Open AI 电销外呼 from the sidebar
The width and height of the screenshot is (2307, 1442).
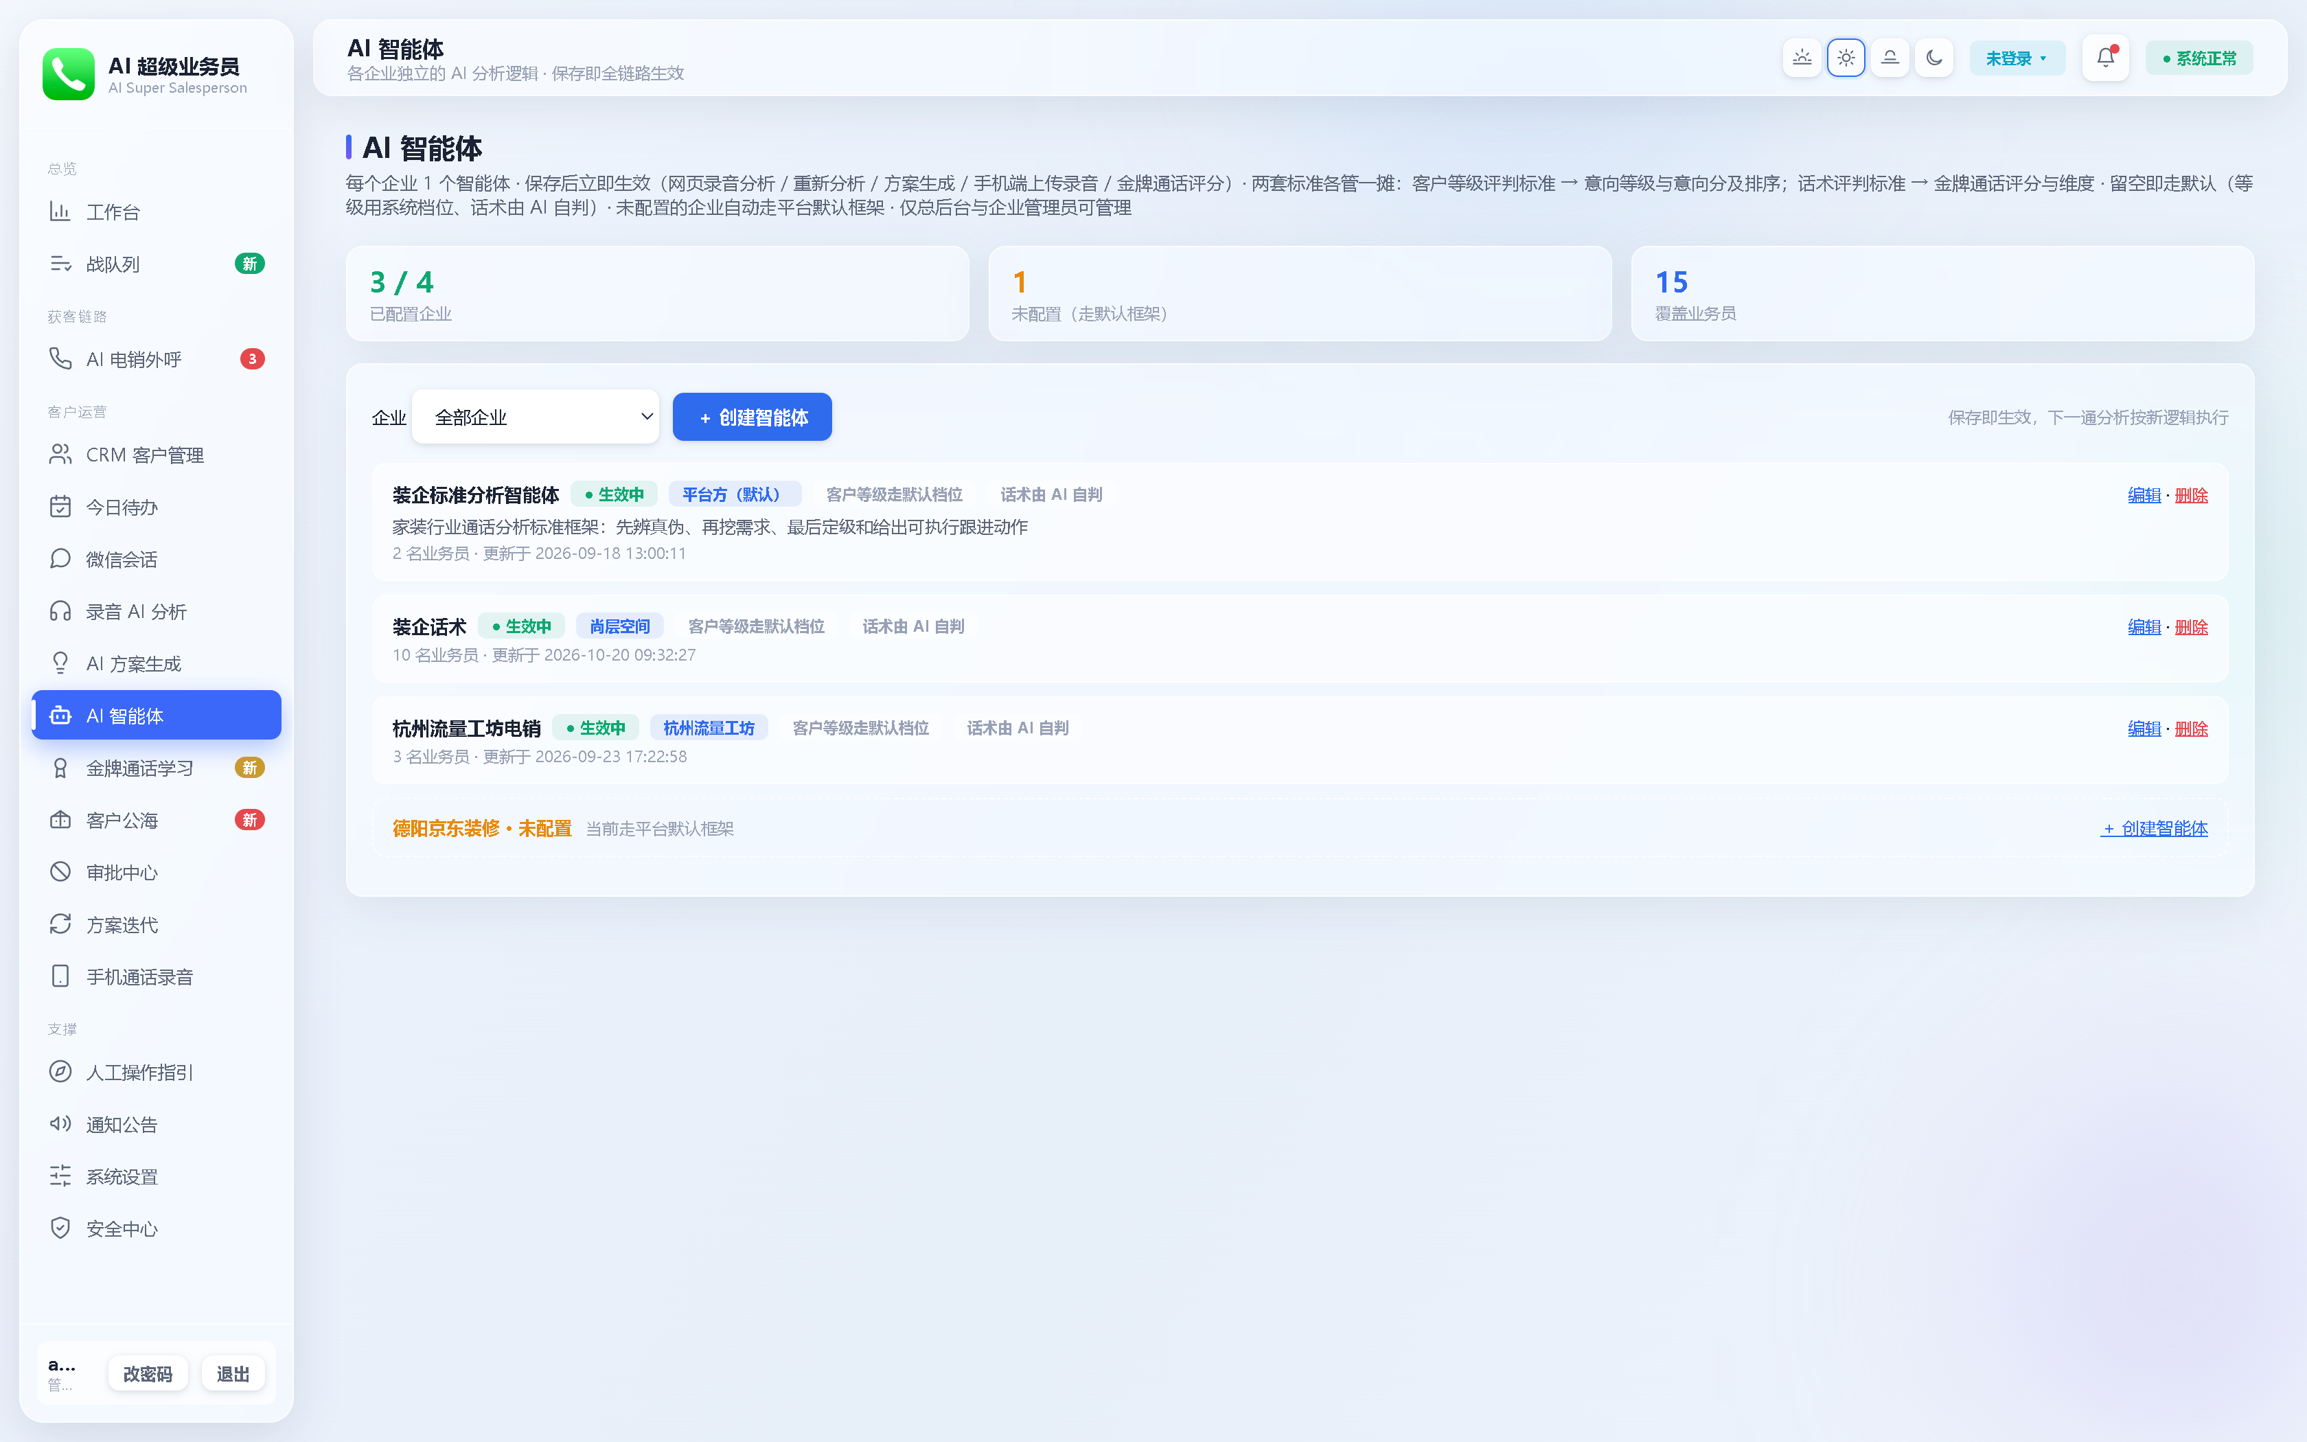tap(157, 360)
